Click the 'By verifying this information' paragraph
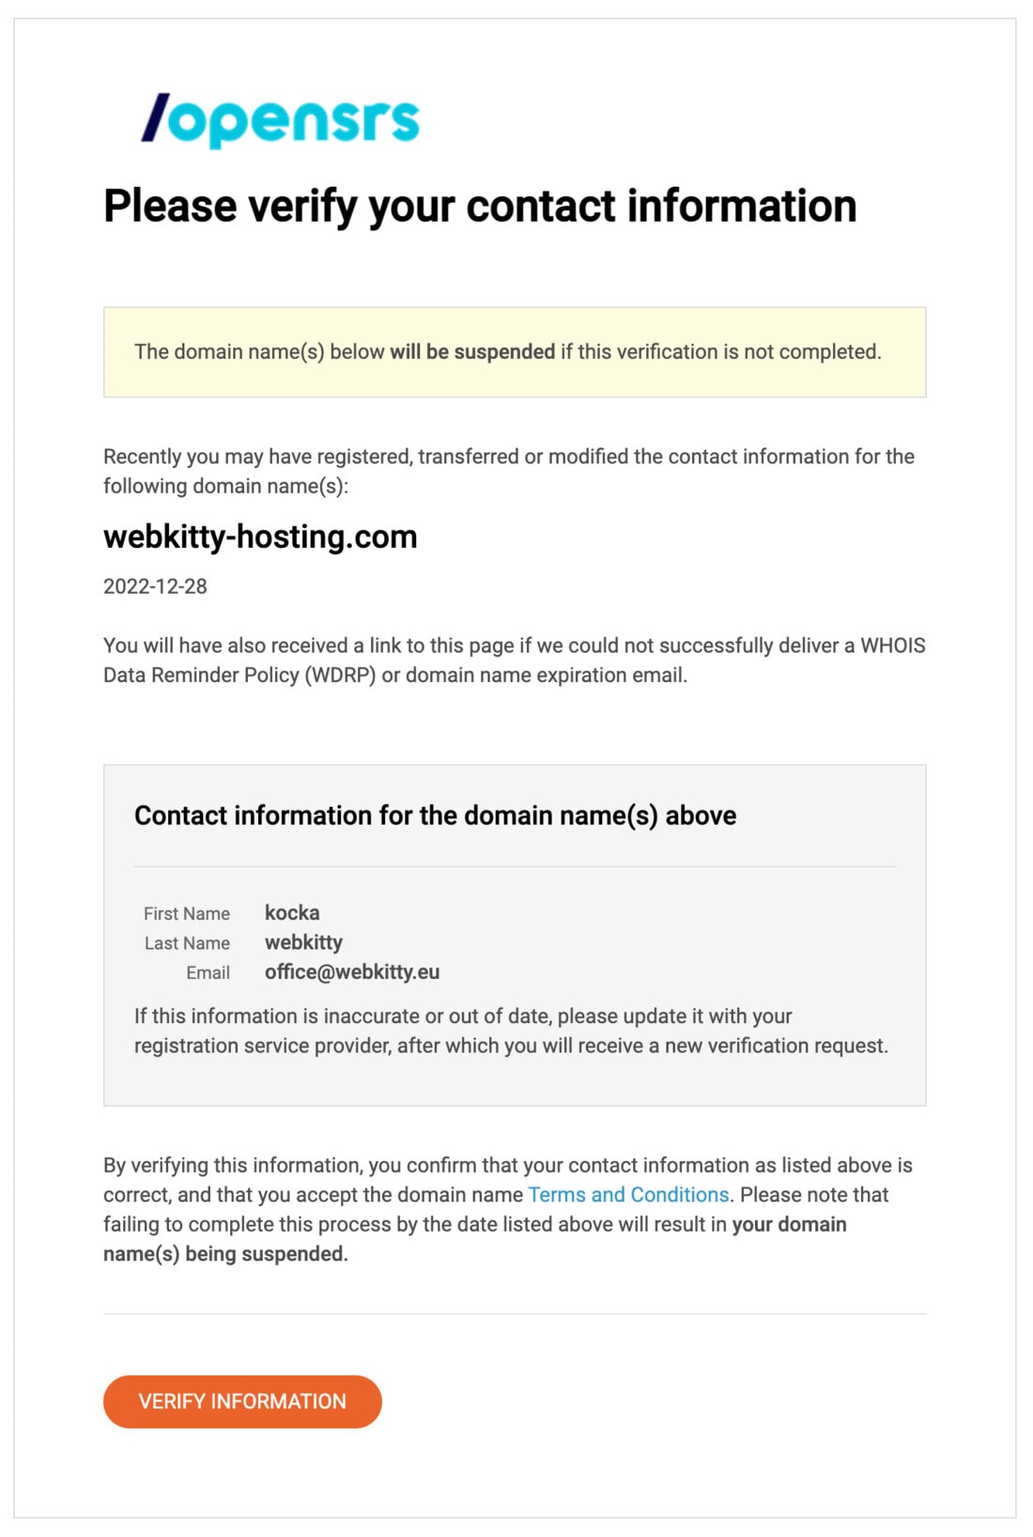The width and height of the screenshot is (1033, 1537). coord(508,1209)
